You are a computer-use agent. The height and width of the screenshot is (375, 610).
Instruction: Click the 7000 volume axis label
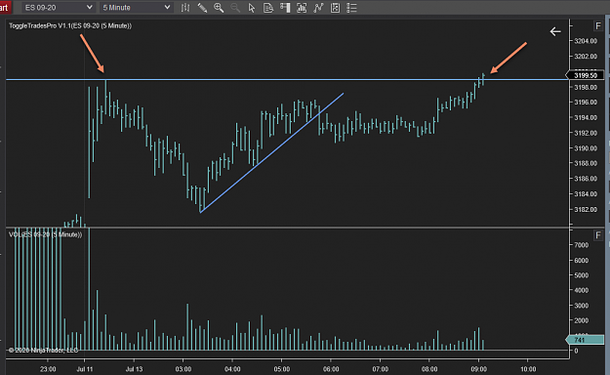582,245
